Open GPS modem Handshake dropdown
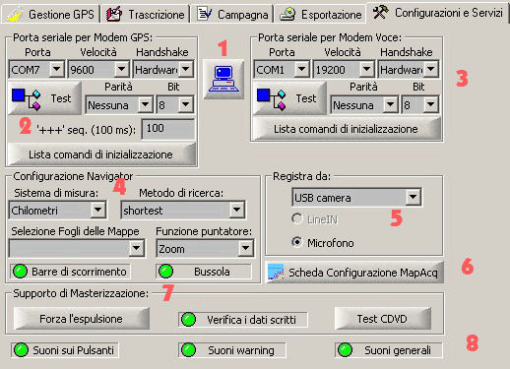The height and width of the screenshot is (369, 510). point(186,69)
